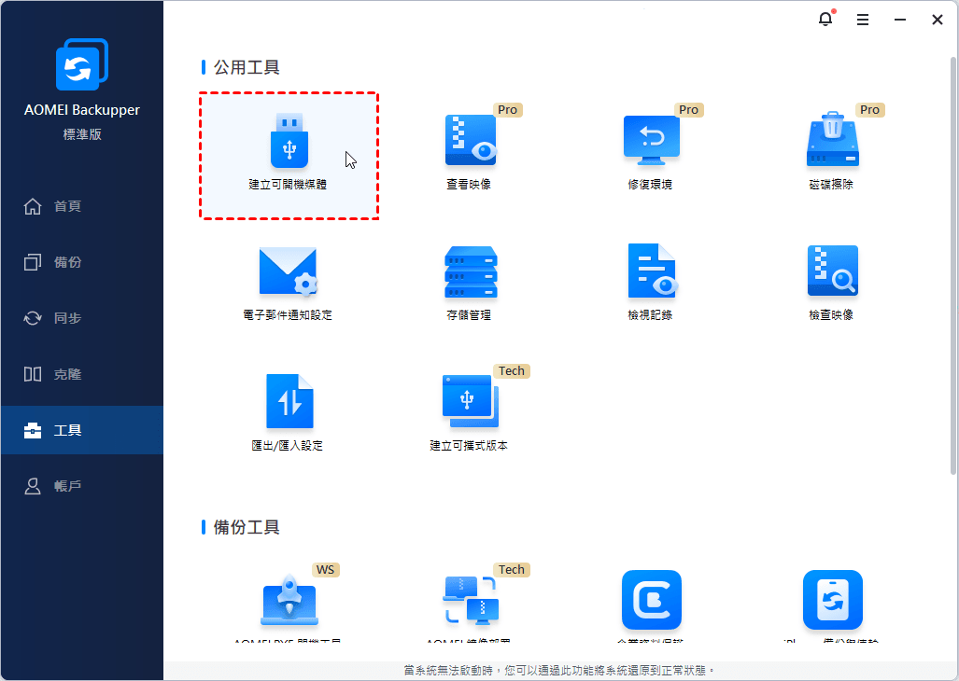Open the 克隆 clone section
This screenshot has height=681, width=959.
coord(82,374)
